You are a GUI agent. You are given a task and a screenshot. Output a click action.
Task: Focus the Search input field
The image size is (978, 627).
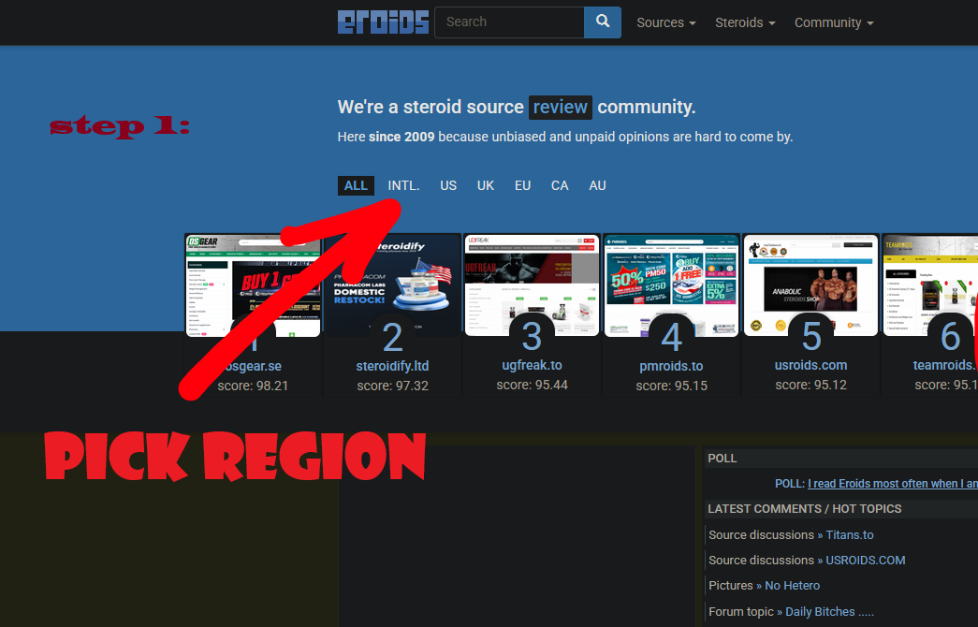pyautogui.click(x=509, y=22)
